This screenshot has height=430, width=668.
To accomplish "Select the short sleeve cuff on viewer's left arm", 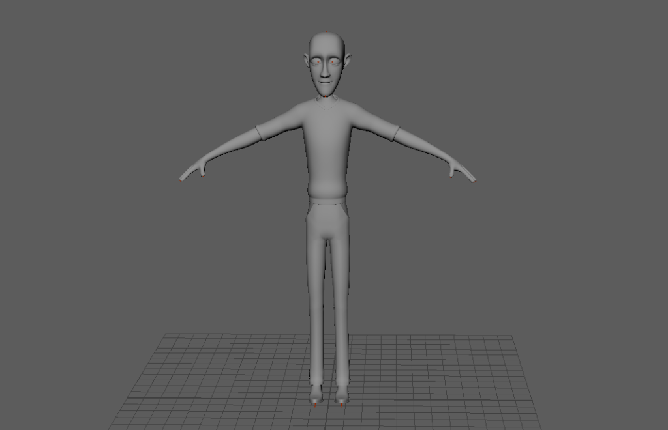I will pos(261,133).
